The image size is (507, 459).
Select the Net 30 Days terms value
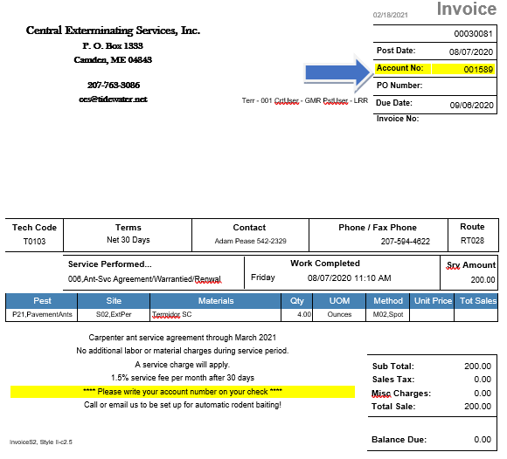(128, 240)
